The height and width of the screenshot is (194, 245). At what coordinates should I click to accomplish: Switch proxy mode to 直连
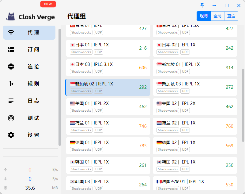pos(231,16)
